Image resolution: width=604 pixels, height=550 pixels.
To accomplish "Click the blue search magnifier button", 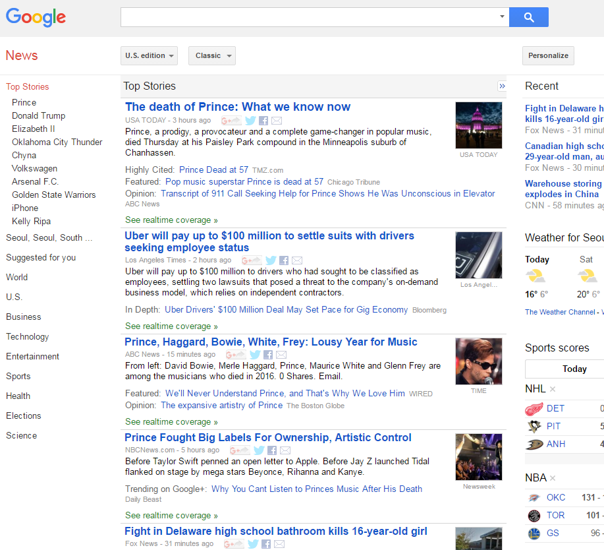I will (x=528, y=17).
